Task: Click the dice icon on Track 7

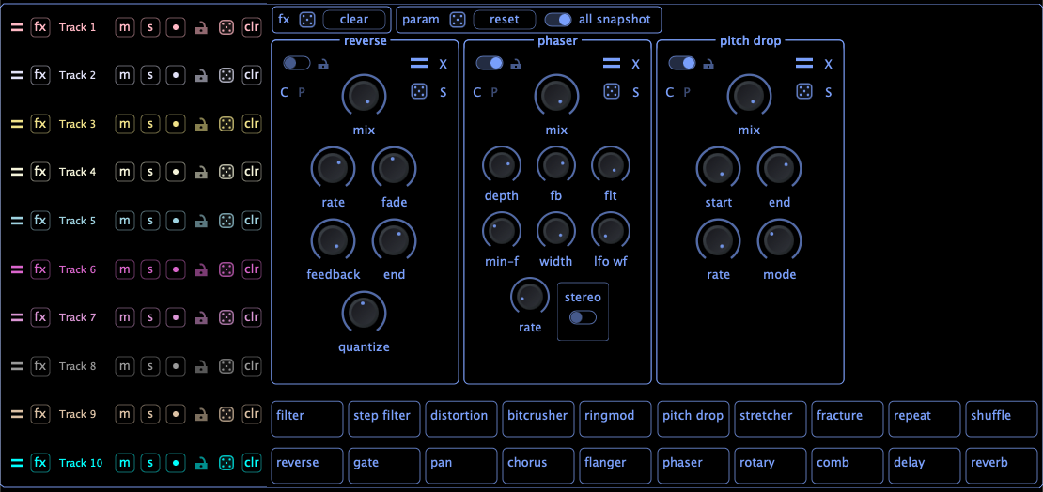Action: point(226,317)
